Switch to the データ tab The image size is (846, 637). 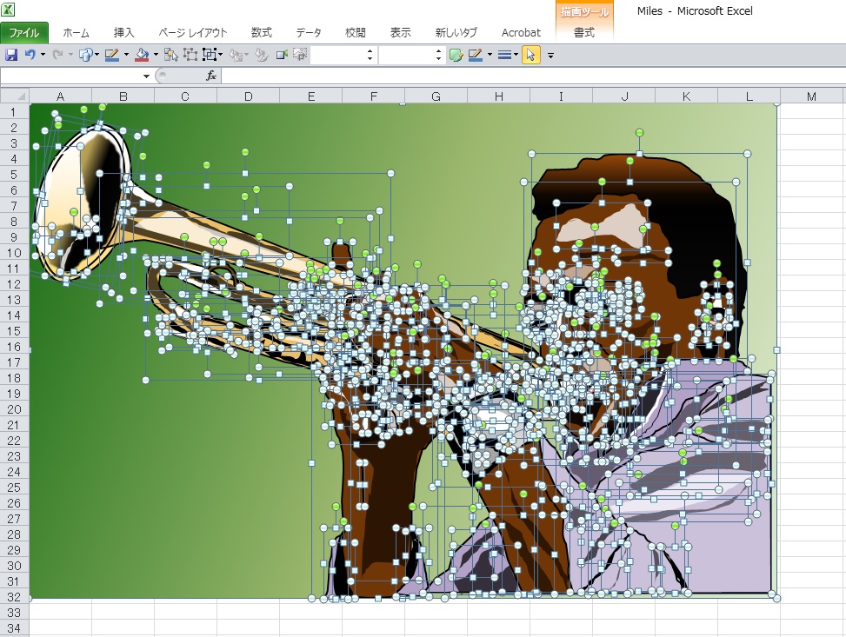tap(309, 33)
